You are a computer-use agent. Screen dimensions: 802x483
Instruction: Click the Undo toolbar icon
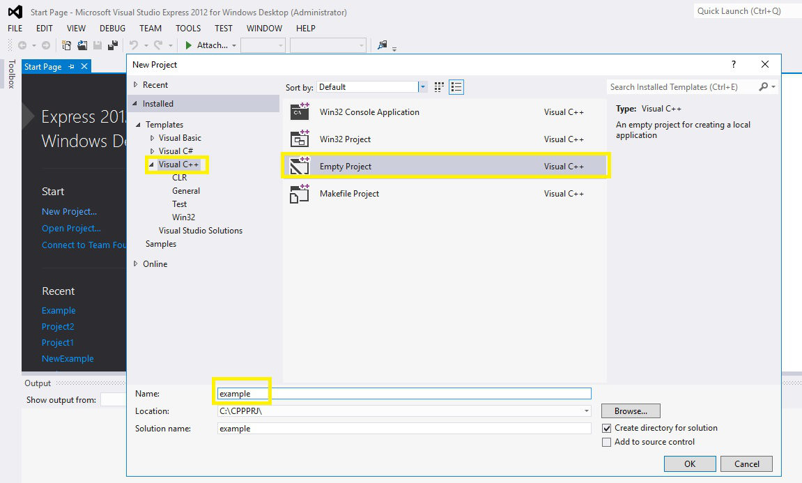tap(134, 45)
